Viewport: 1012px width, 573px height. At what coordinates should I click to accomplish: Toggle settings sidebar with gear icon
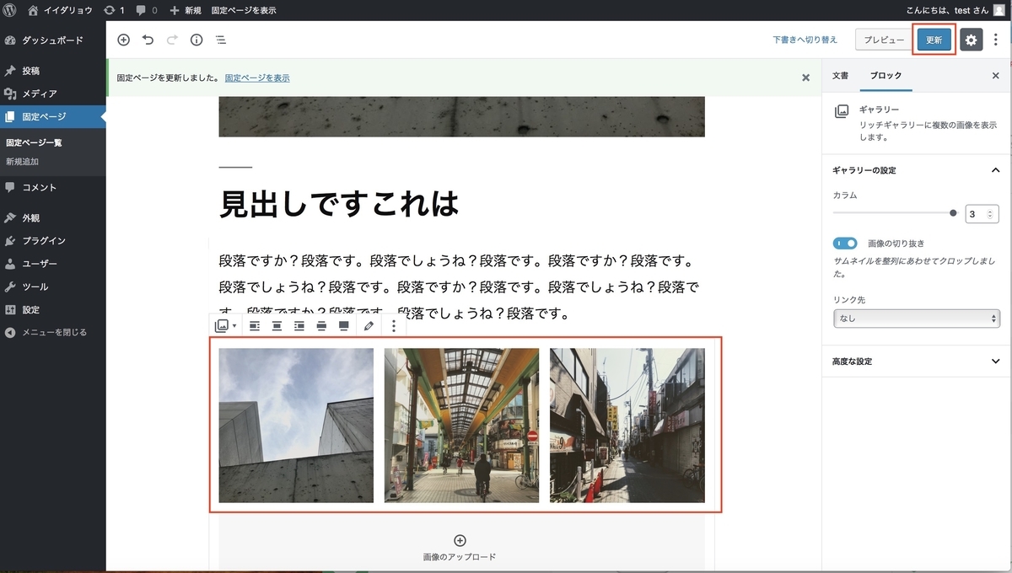[972, 40]
